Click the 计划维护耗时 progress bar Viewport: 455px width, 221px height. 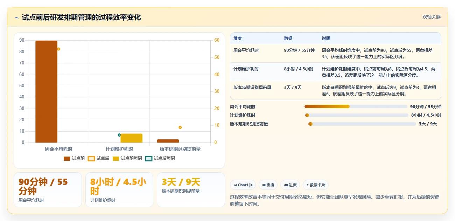[357, 115]
